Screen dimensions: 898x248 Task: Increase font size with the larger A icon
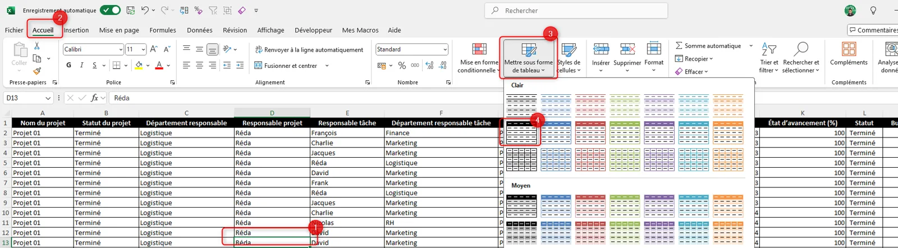point(154,49)
